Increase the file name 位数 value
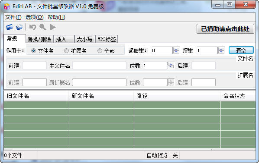259x163 pixels. point(171,64)
